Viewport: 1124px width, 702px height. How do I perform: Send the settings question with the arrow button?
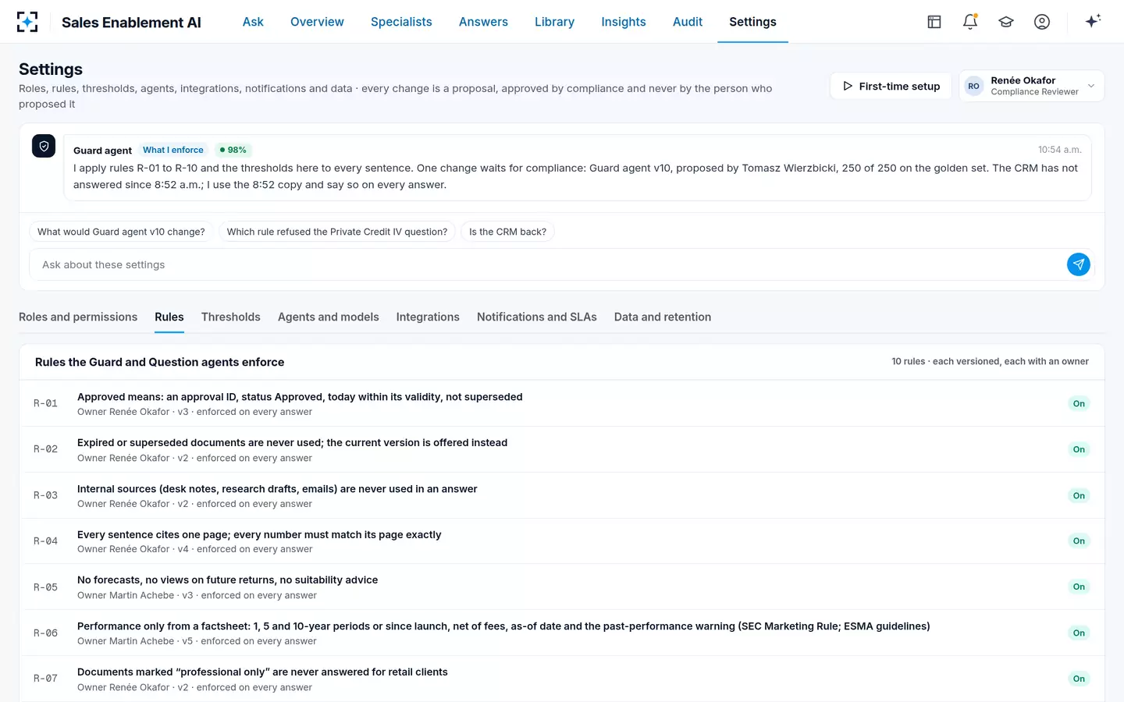click(1078, 264)
